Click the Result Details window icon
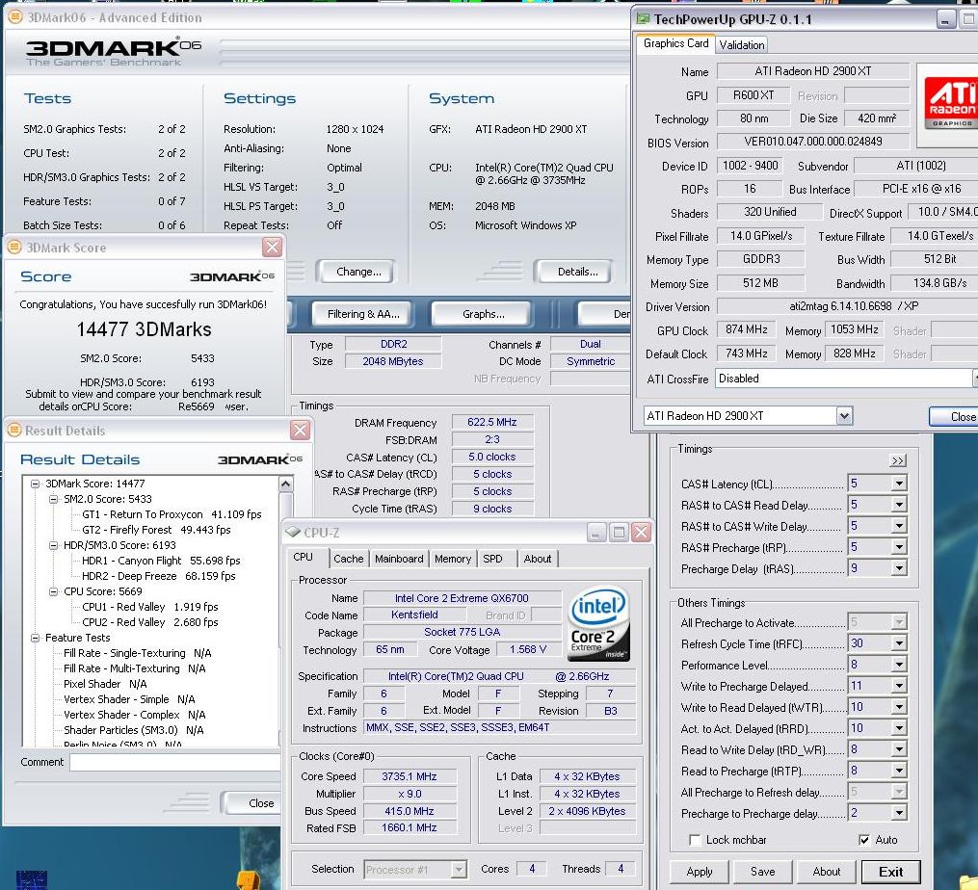The width and height of the screenshot is (978, 890). tap(14, 430)
